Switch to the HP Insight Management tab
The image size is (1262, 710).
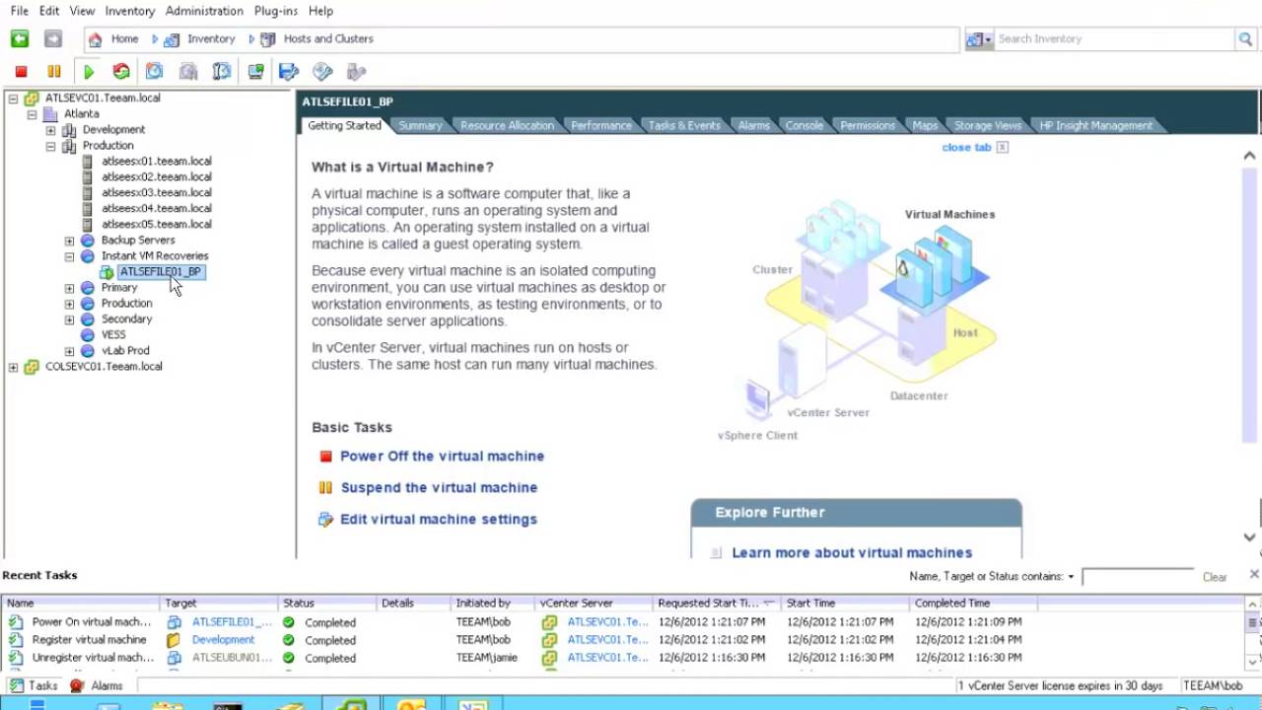[x=1095, y=126]
